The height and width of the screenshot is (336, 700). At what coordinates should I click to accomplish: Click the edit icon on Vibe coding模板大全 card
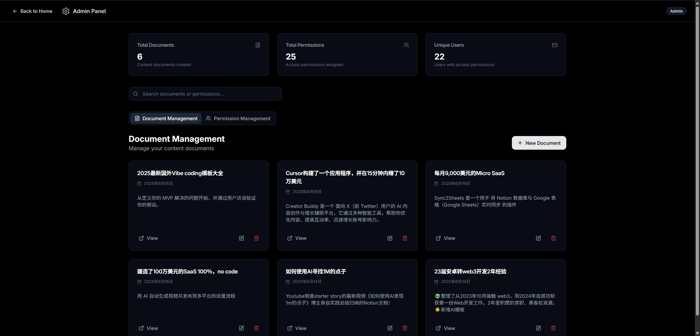click(241, 238)
